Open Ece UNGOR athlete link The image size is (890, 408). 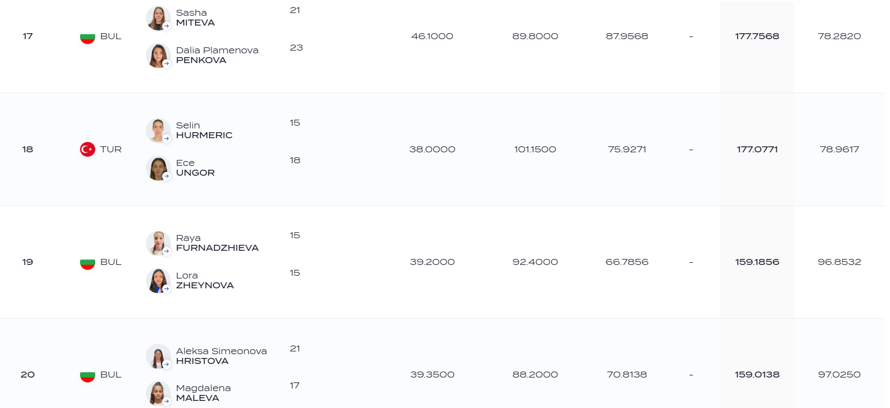[x=195, y=168]
